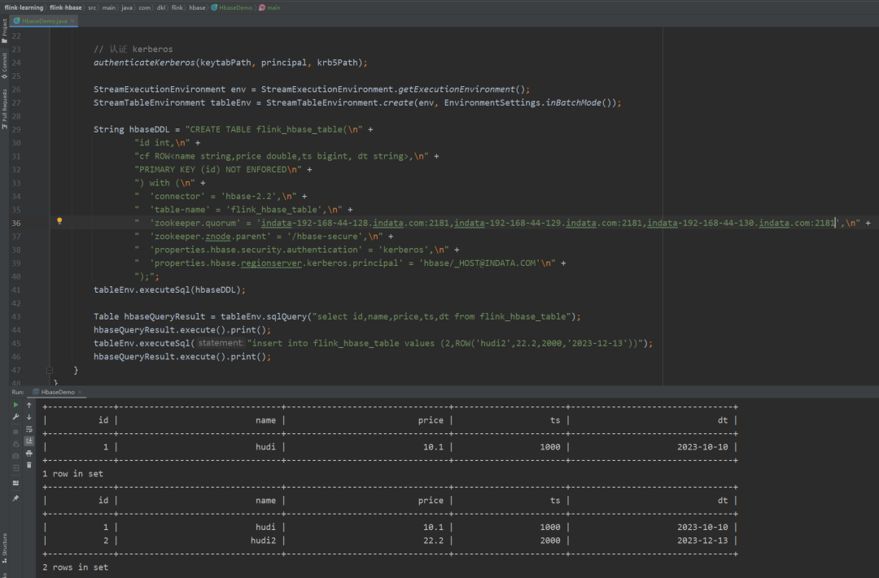Viewport: 879px width, 578px height.
Task: Jump down the stack trace with down arrow
Action: coord(29,416)
